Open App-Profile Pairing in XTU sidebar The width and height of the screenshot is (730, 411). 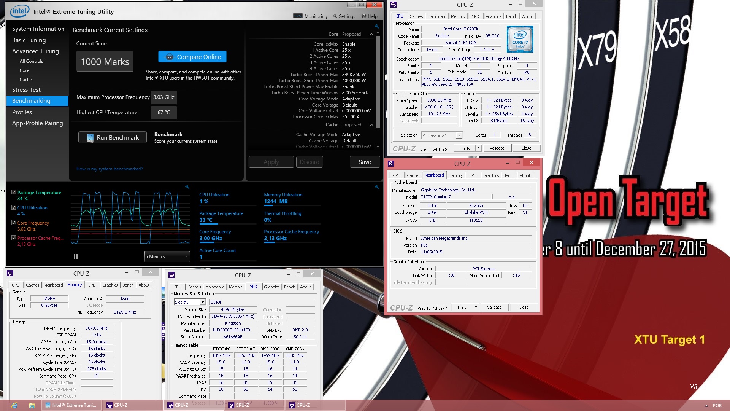tap(37, 123)
